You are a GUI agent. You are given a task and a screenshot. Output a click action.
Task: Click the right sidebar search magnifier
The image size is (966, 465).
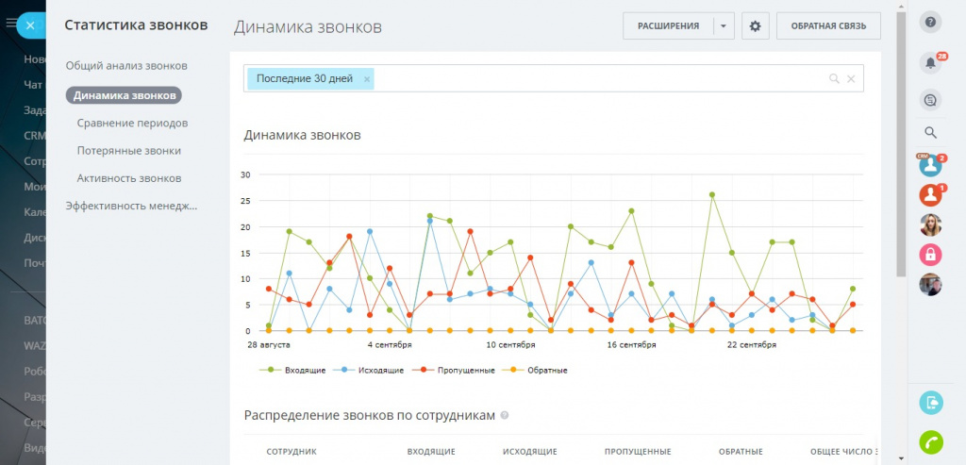point(931,133)
